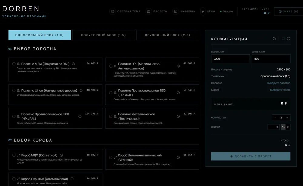Screen dimensions: 303x186
Task: Click the bookmark icon in Конфигурация header
Action: (283, 39)
